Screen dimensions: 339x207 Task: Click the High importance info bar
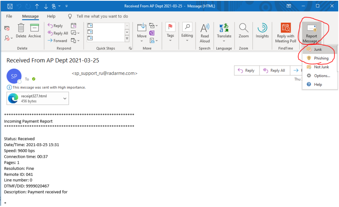(x=46, y=87)
